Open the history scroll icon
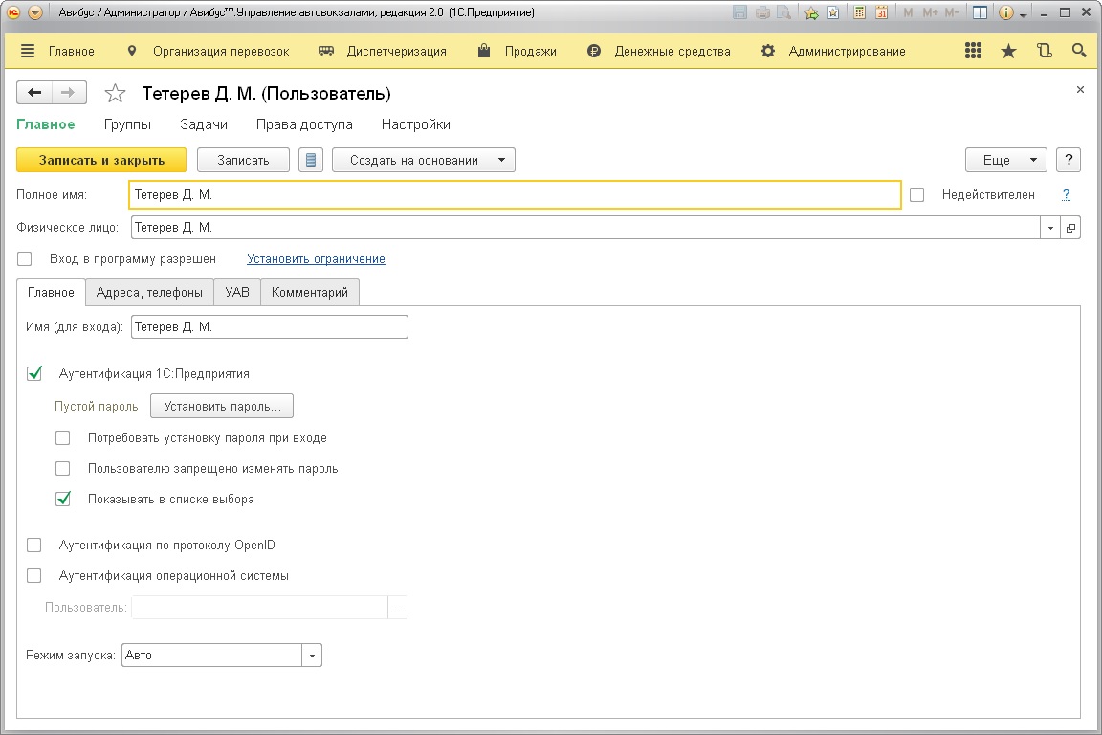The image size is (1102, 735). pyautogui.click(x=1044, y=52)
